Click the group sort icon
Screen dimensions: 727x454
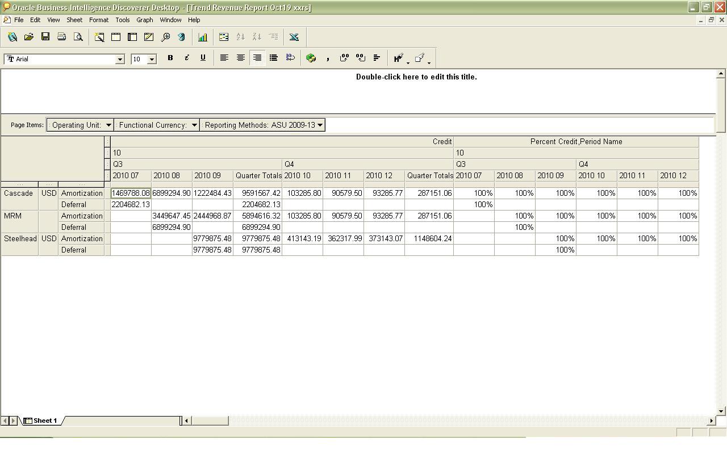(x=273, y=37)
